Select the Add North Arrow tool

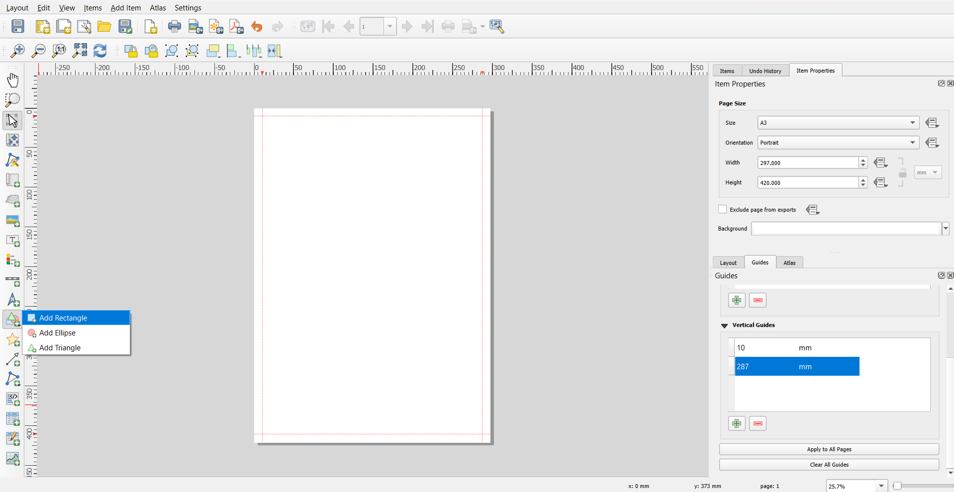13,300
